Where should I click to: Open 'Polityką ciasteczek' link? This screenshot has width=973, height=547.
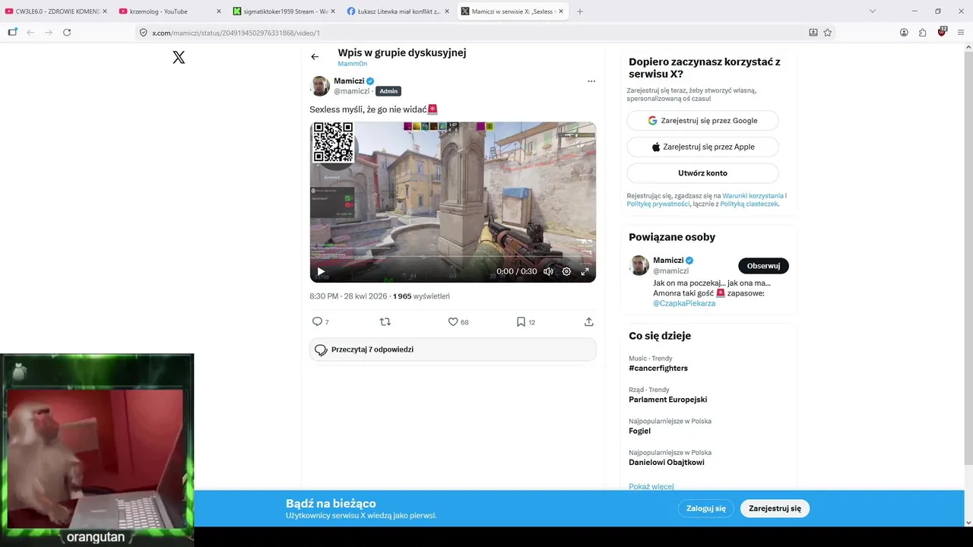749,204
